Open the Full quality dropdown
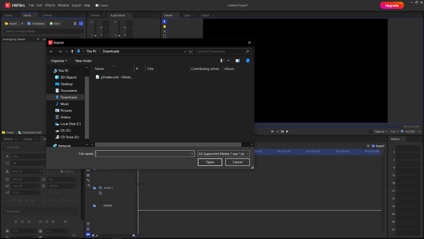The width and height of the screenshot is (424, 239). point(394,131)
